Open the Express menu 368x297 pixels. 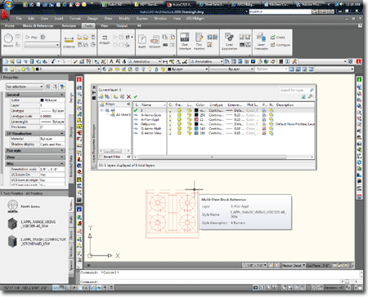(x=141, y=18)
